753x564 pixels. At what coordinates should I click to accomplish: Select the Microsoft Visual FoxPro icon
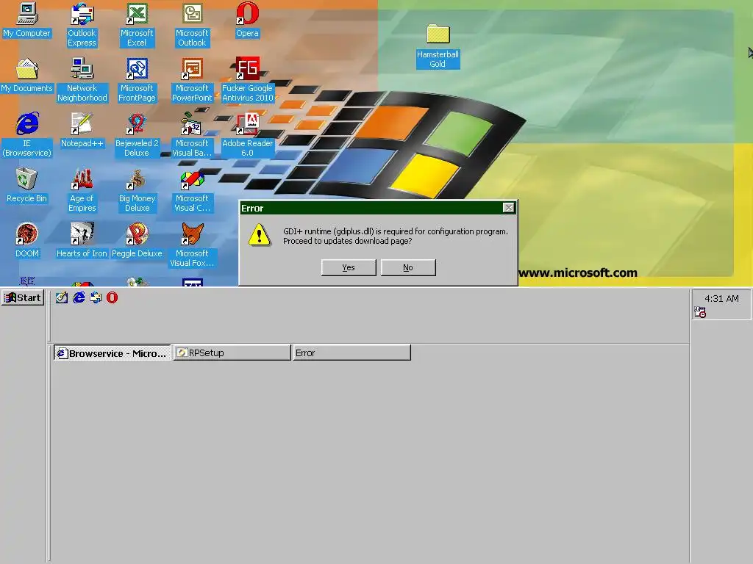pyautogui.click(x=192, y=245)
